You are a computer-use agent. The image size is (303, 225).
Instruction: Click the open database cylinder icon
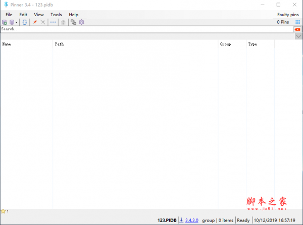(12, 22)
